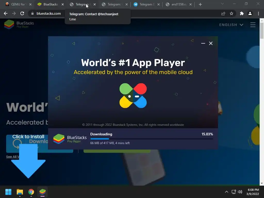Screen dimensions: 264x198
Task: Open a new browser tab
Action: [200, 5]
